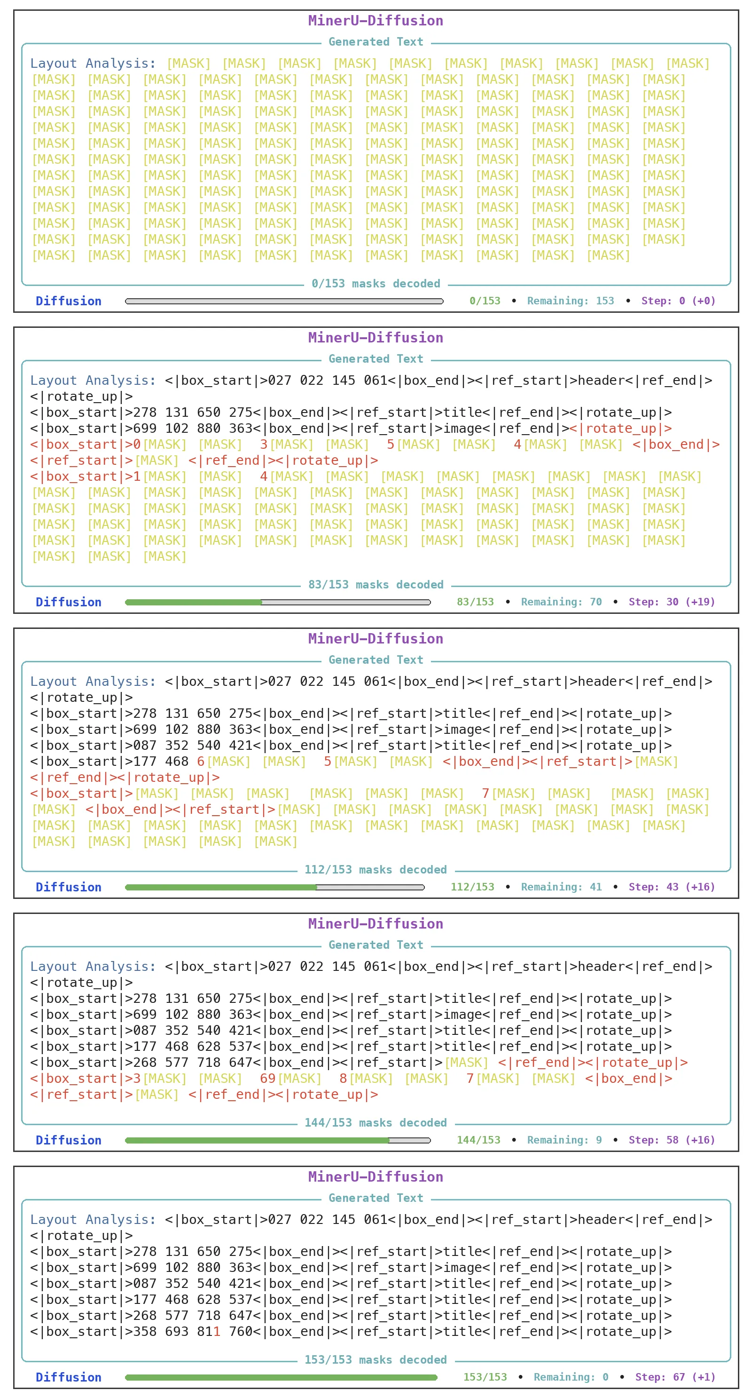The image size is (752, 1398).
Task: Select "Layout Analysis:" in the Step 67 panel
Action: (93, 1219)
